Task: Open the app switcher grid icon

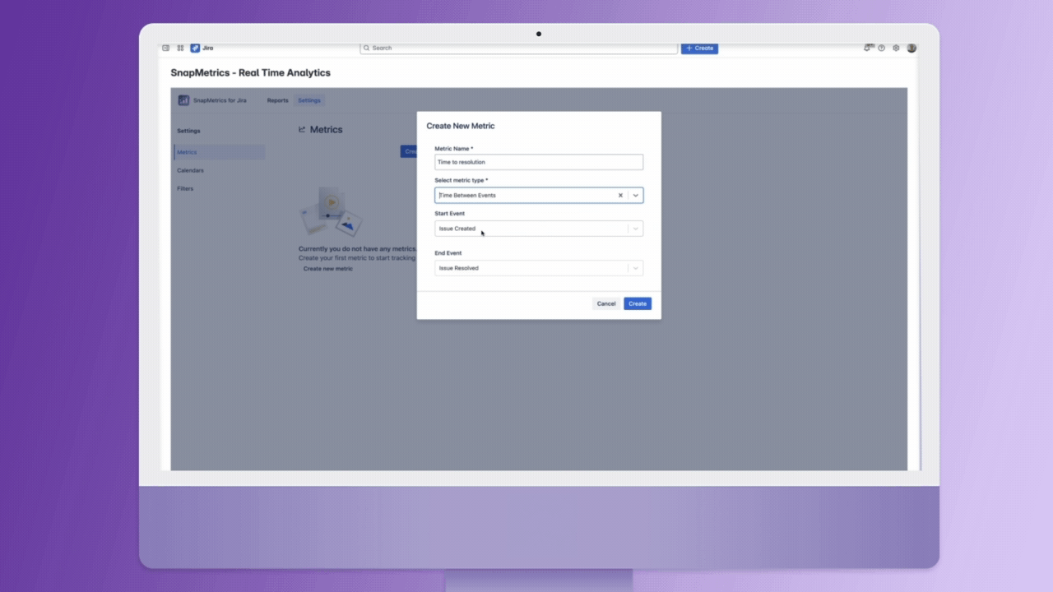Action: click(180, 48)
